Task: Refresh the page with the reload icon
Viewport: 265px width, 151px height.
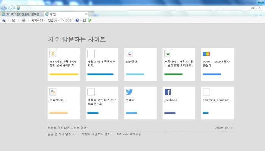Action: [259, 8]
